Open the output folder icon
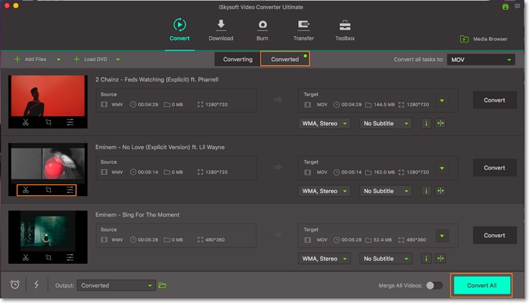The width and height of the screenshot is (529, 303). (x=162, y=286)
